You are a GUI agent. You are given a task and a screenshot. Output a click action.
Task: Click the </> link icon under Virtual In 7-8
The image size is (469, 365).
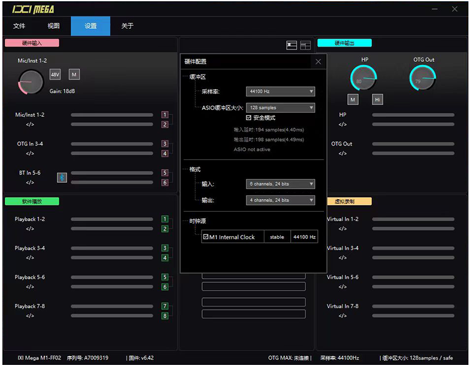343,316
